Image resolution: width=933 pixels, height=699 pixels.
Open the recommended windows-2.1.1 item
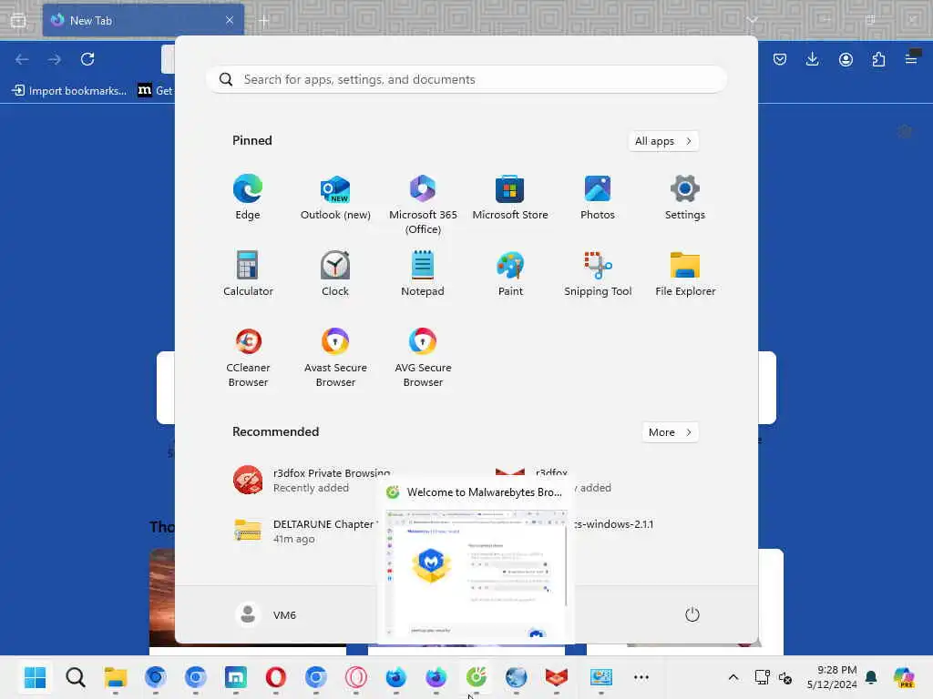[613, 524]
